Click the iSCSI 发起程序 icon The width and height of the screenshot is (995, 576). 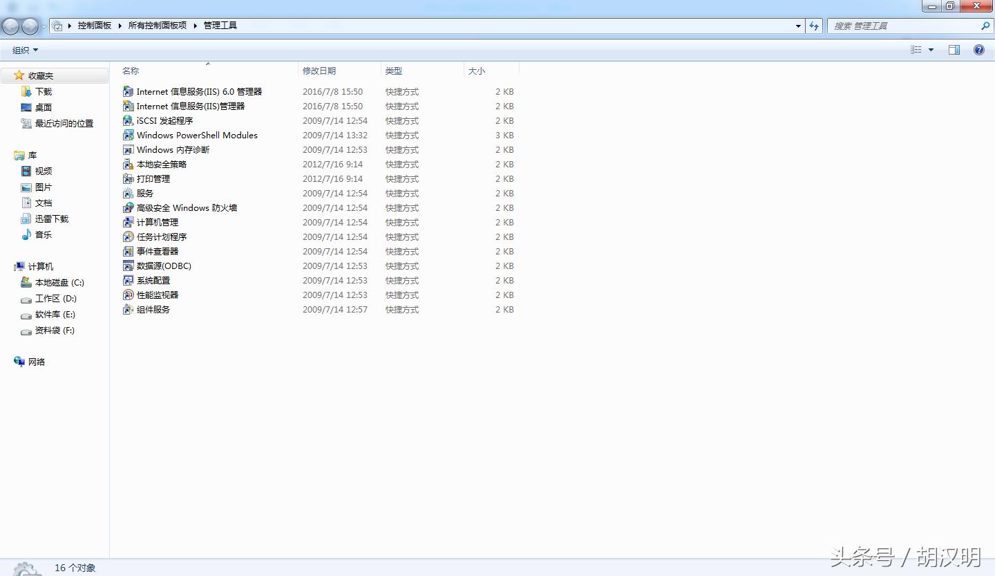coord(128,120)
